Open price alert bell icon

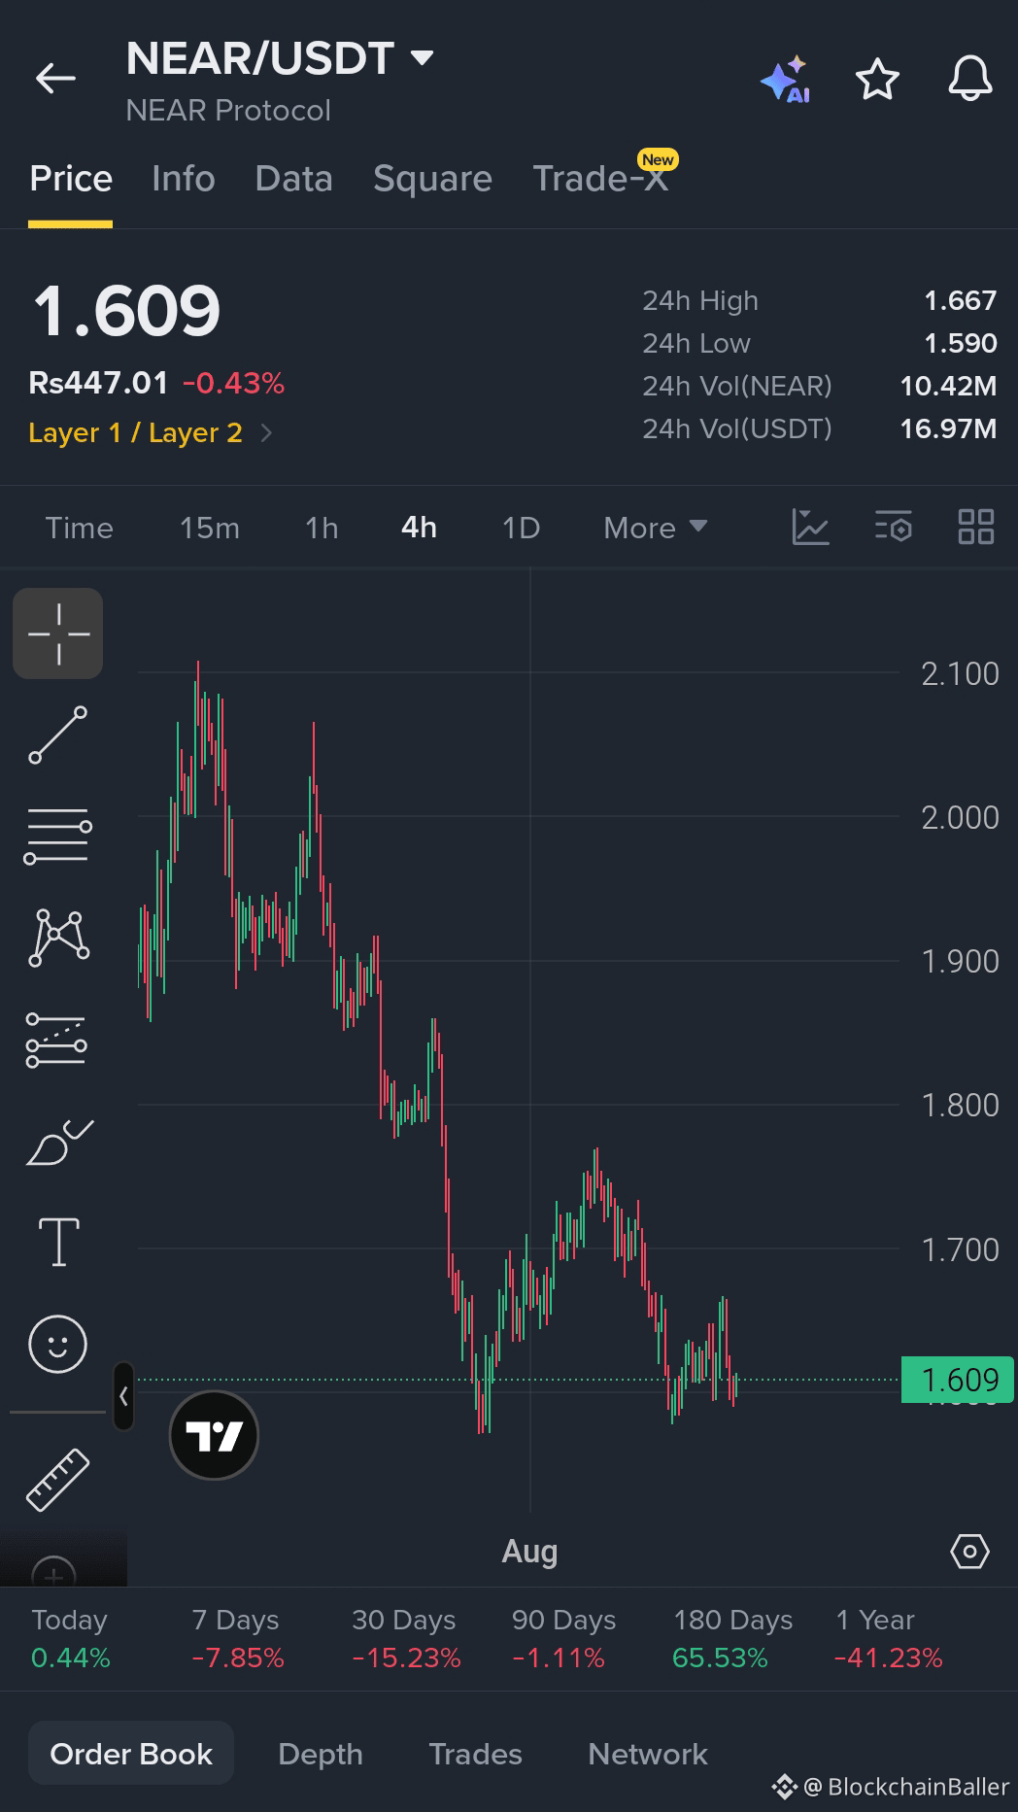[969, 79]
